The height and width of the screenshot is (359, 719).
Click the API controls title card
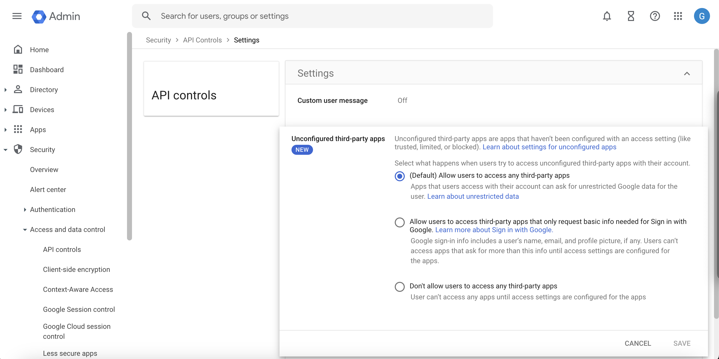point(211,89)
